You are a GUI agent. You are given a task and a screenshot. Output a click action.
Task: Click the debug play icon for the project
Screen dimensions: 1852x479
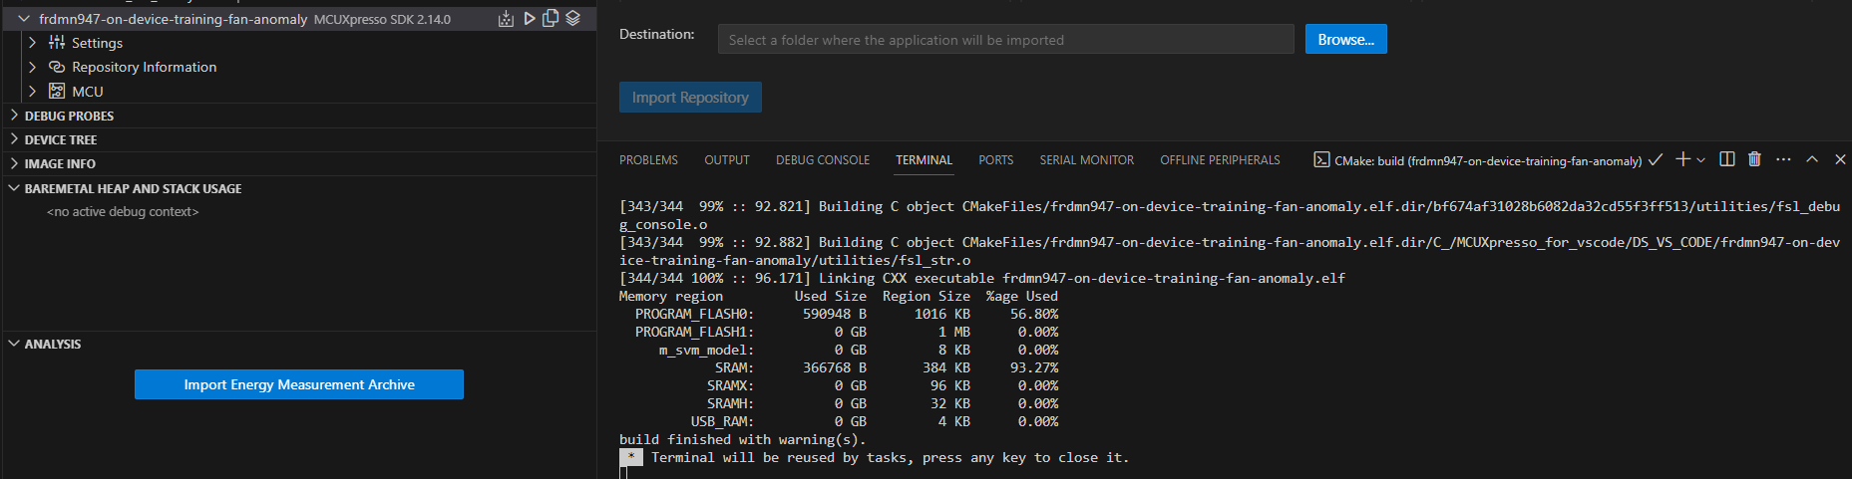tap(530, 19)
